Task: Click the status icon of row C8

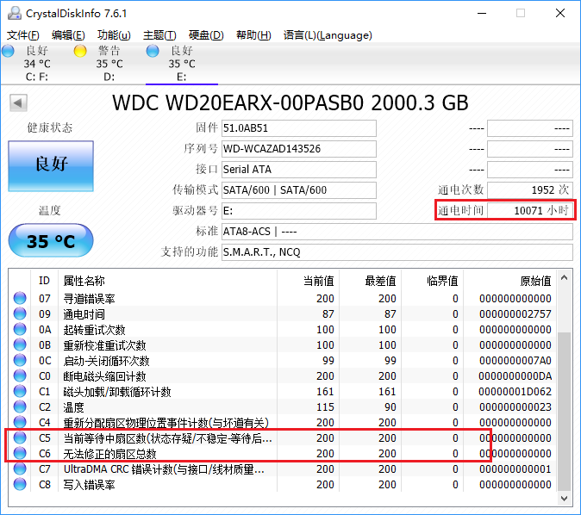Action: (x=20, y=484)
